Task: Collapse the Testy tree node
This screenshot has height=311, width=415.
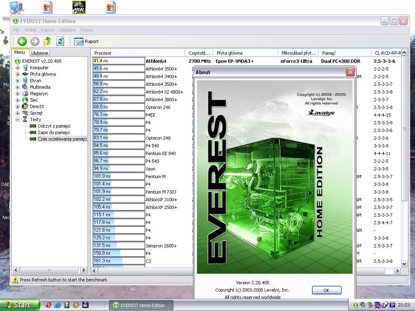Action: (18, 120)
